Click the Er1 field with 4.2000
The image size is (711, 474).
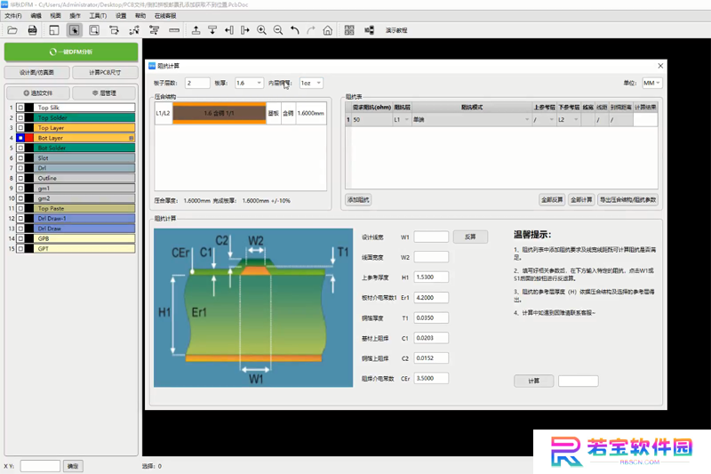click(x=431, y=298)
